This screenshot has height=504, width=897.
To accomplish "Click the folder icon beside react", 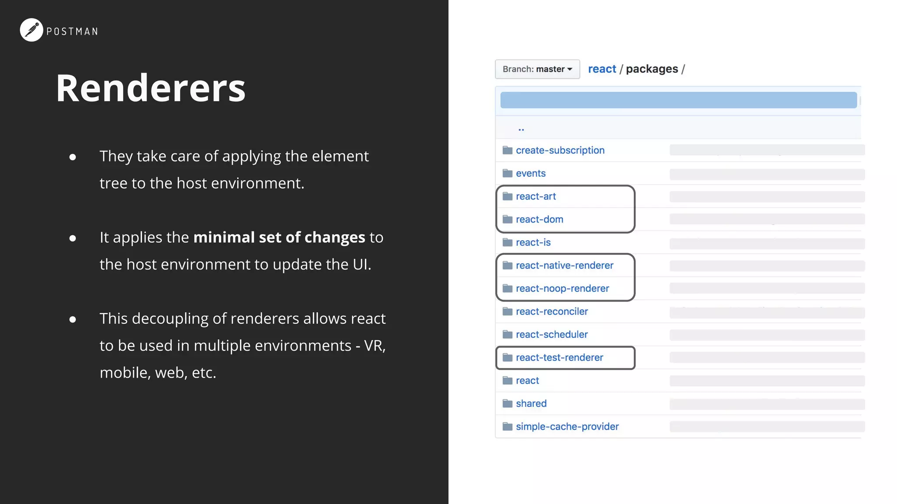I will (508, 381).
